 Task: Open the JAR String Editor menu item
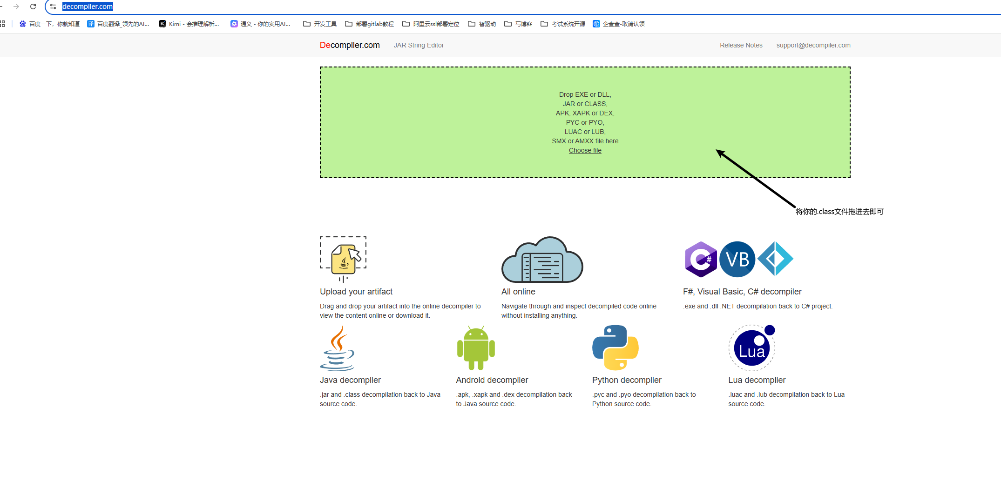(x=419, y=45)
